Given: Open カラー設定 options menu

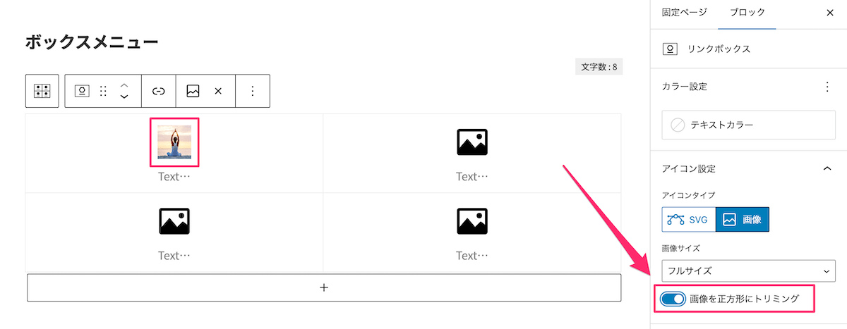Looking at the screenshot, I should [x=827, y=87].
